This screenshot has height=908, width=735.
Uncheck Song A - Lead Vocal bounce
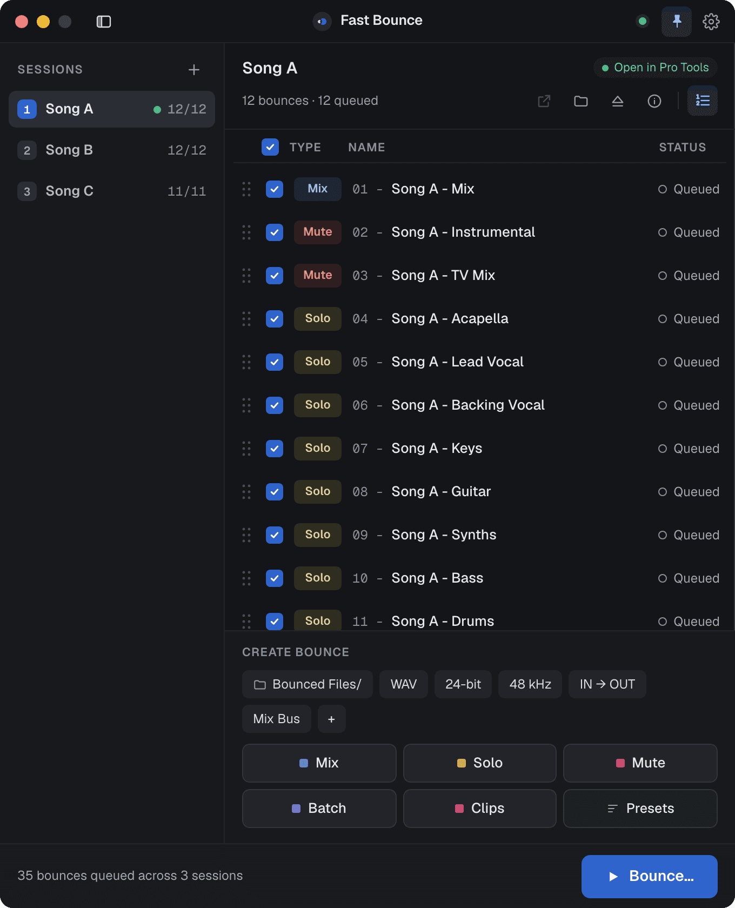click(x=275, y=362)
